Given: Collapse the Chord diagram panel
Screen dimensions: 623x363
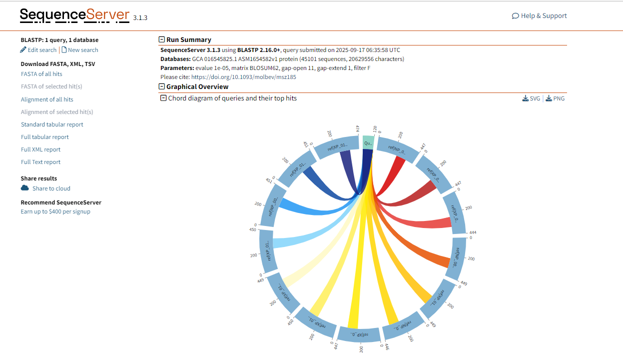Looking at the screenshot, I should (x=163, y=98).
